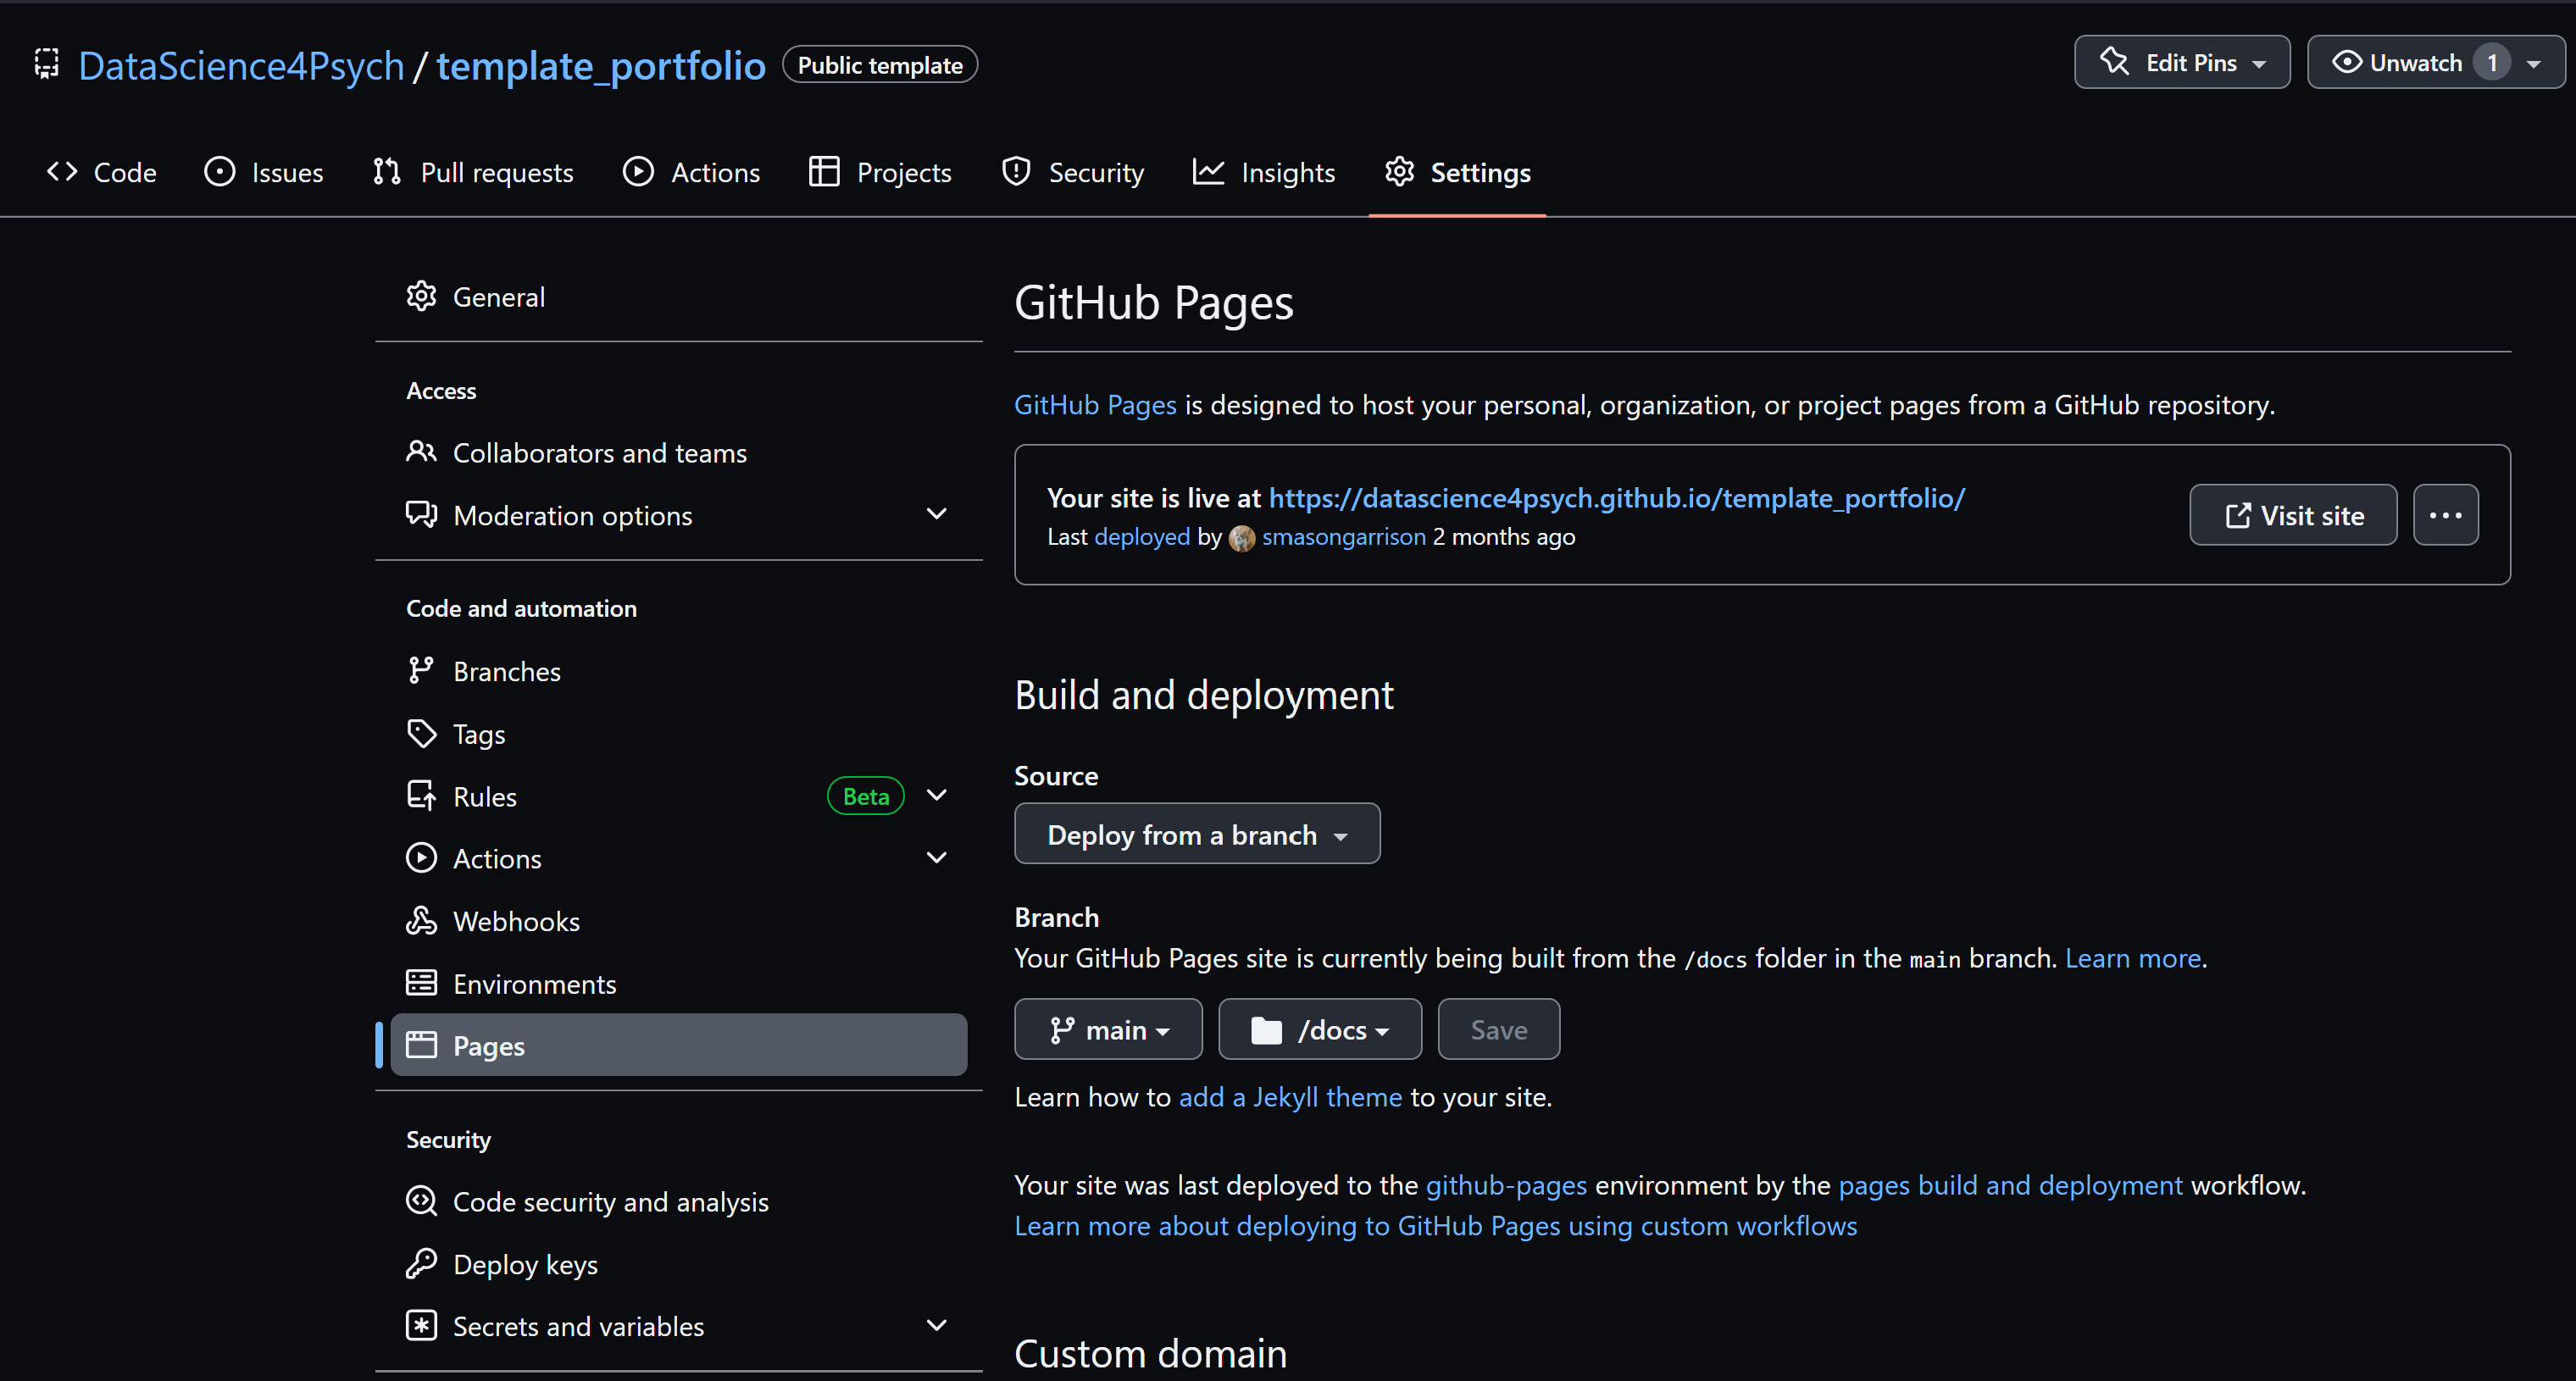This screenshot has width=2576, height=1381.
Task: Click the deployed link
Action: point(1142,537)
